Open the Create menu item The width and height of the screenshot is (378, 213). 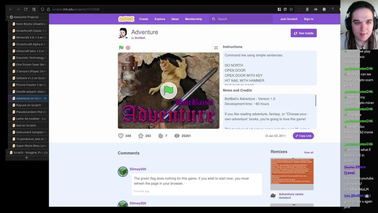coord(144,19)
